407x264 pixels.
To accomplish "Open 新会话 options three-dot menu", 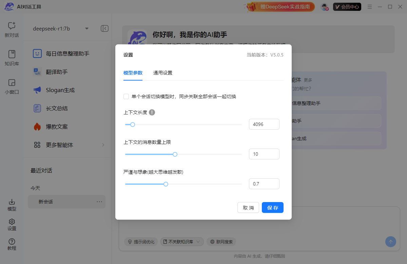I will 99,202.
